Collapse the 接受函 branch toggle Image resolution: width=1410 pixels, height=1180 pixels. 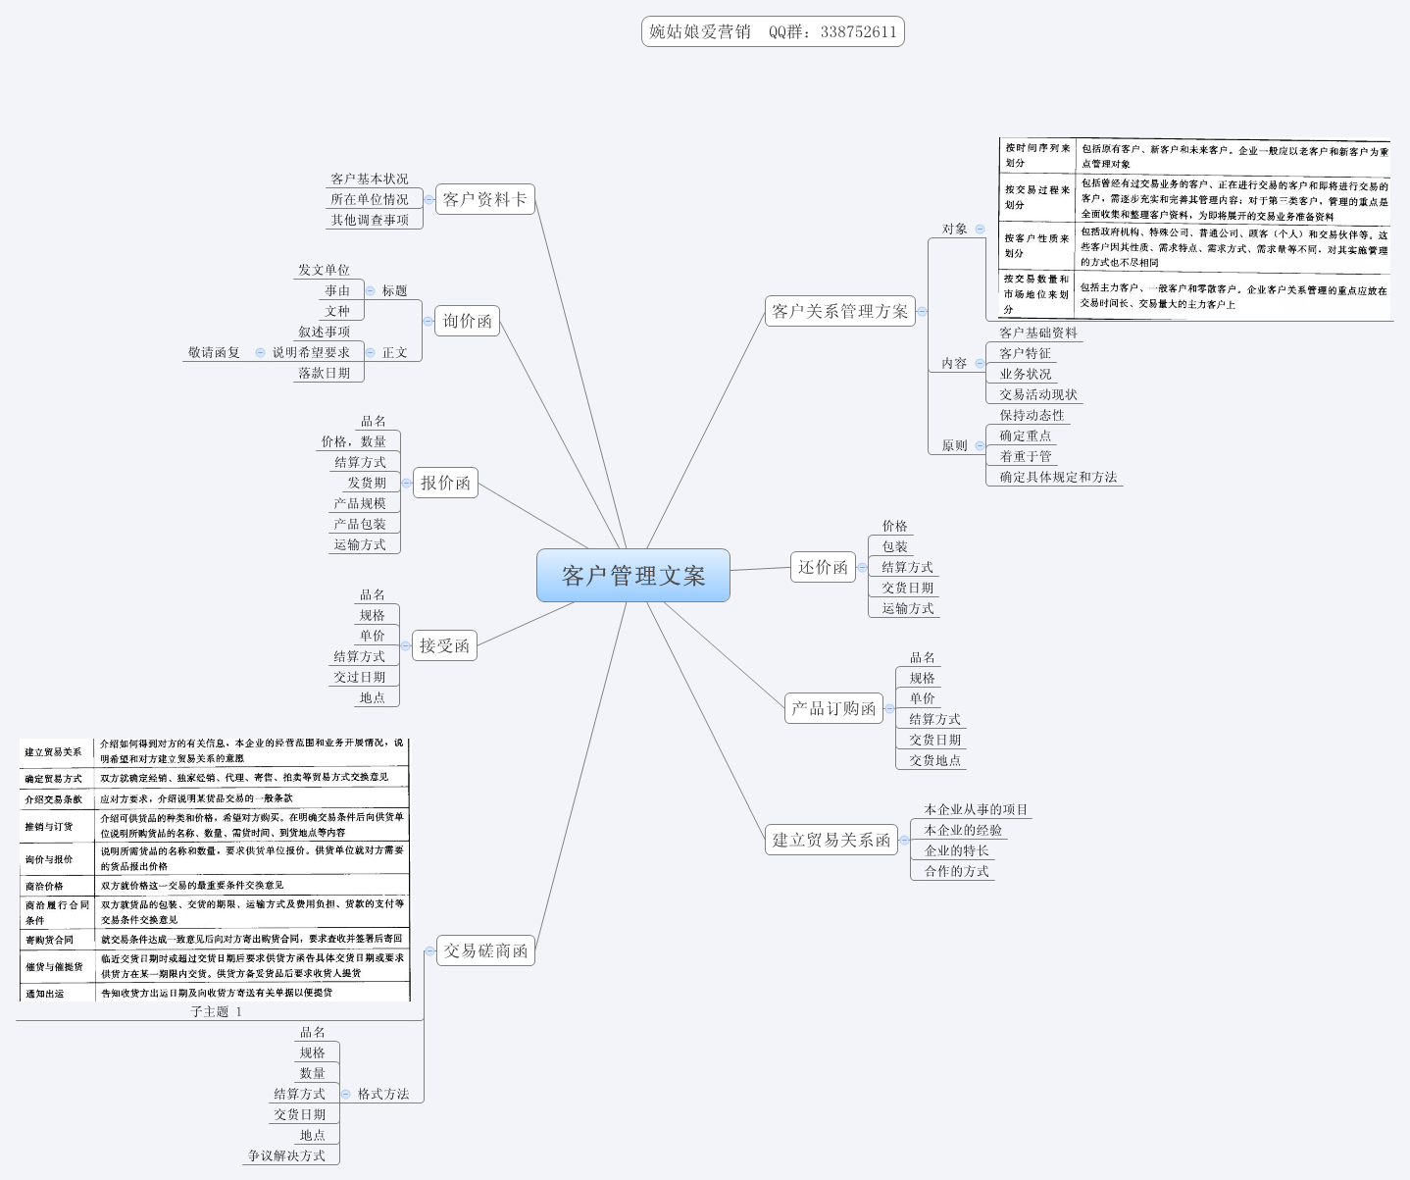pos(405,645)
